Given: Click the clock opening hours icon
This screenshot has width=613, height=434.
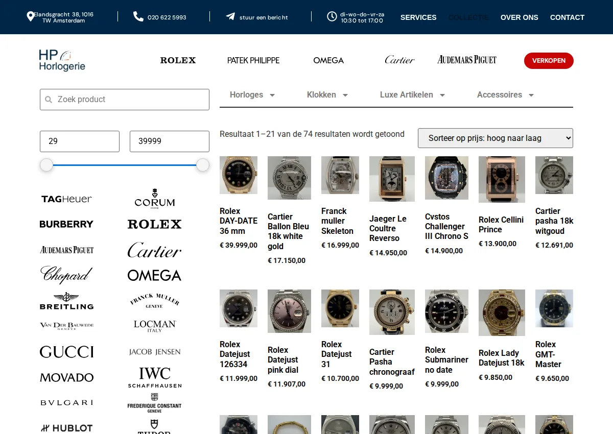Looking at the screenshot, I should click(332, 17).
